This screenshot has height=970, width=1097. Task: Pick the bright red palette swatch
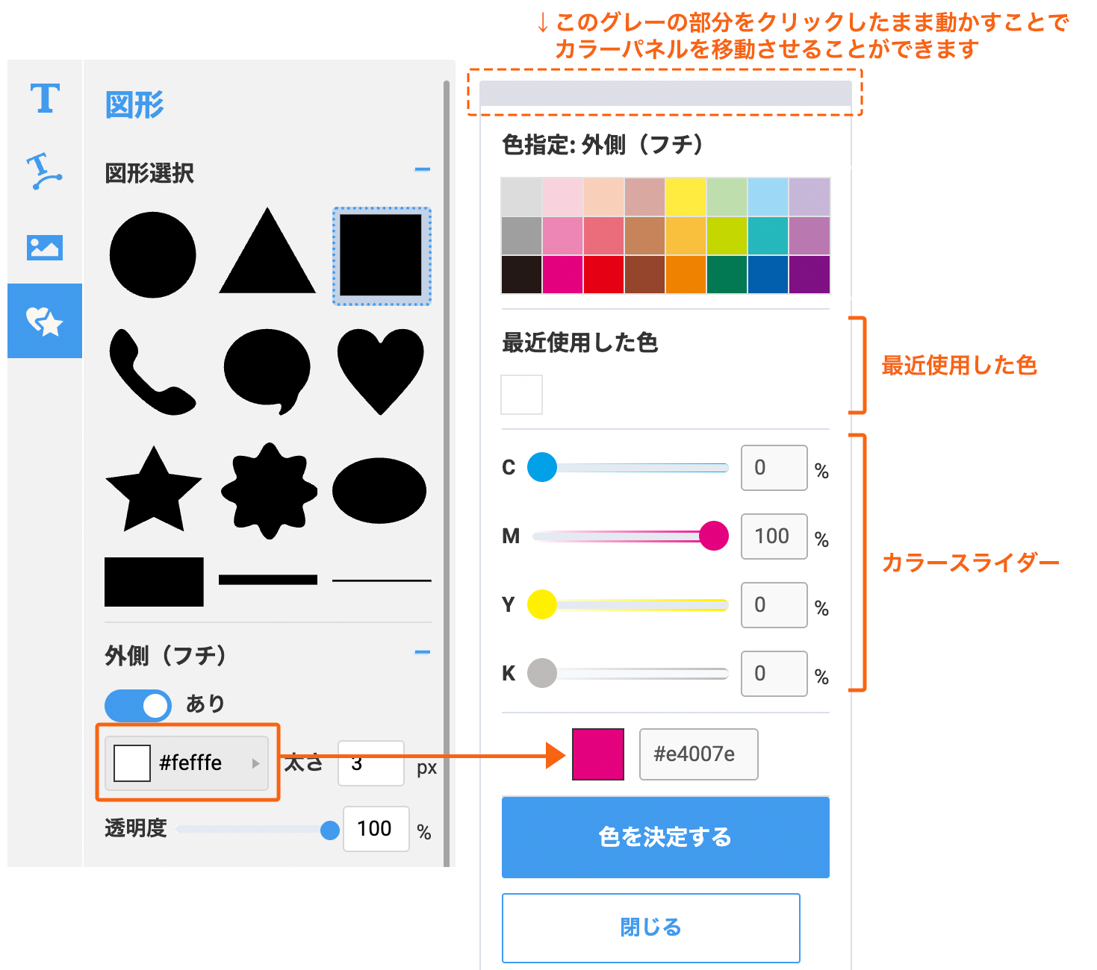(x=603, y=275)
